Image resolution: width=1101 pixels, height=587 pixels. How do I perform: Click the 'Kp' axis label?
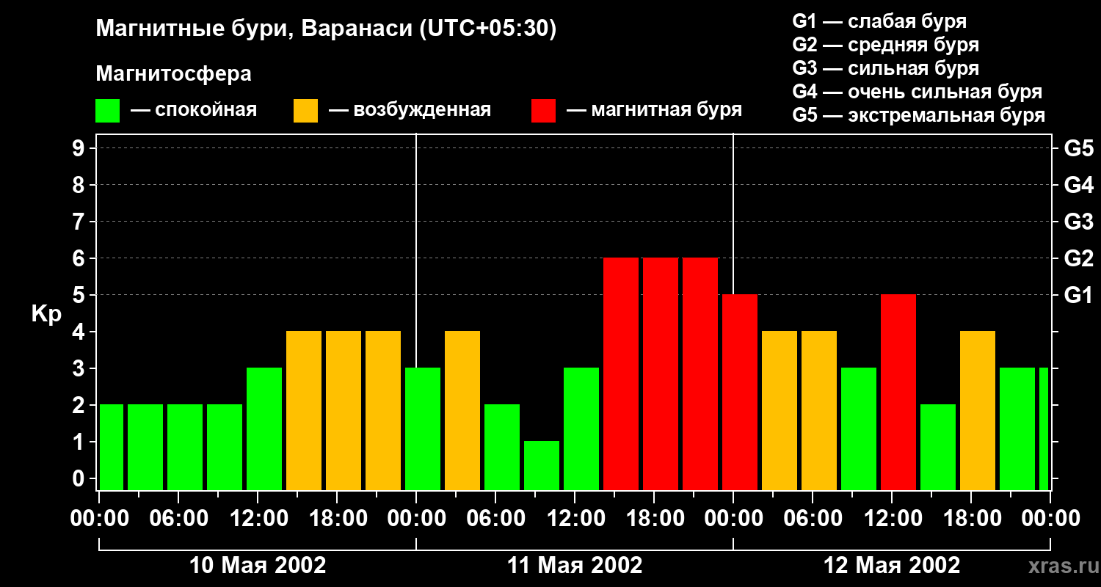pos(46,313)
